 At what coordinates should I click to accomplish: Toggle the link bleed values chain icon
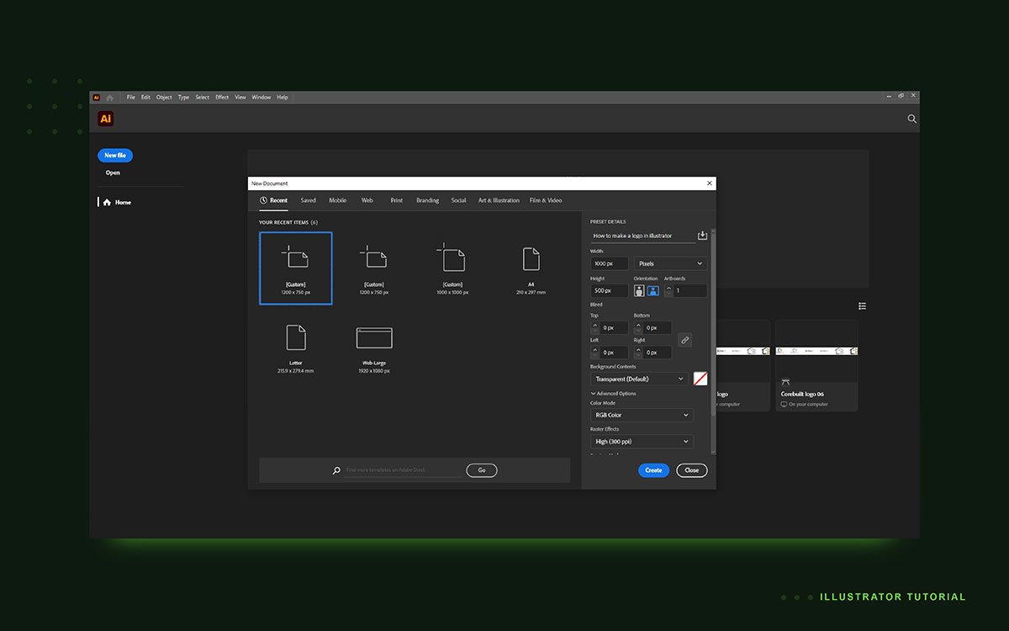coord(684,340)
